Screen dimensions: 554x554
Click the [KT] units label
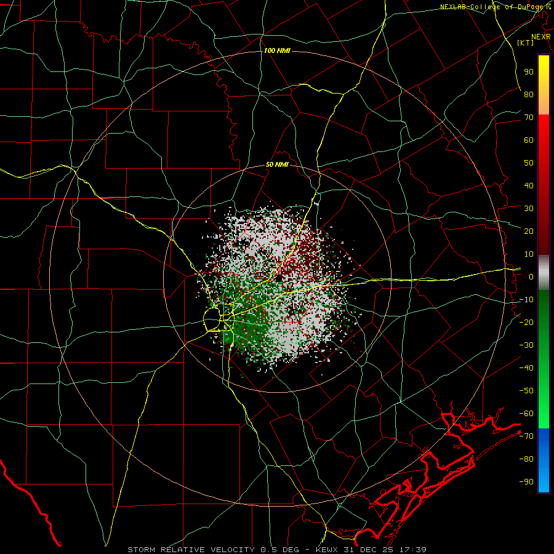click(526, 42)
